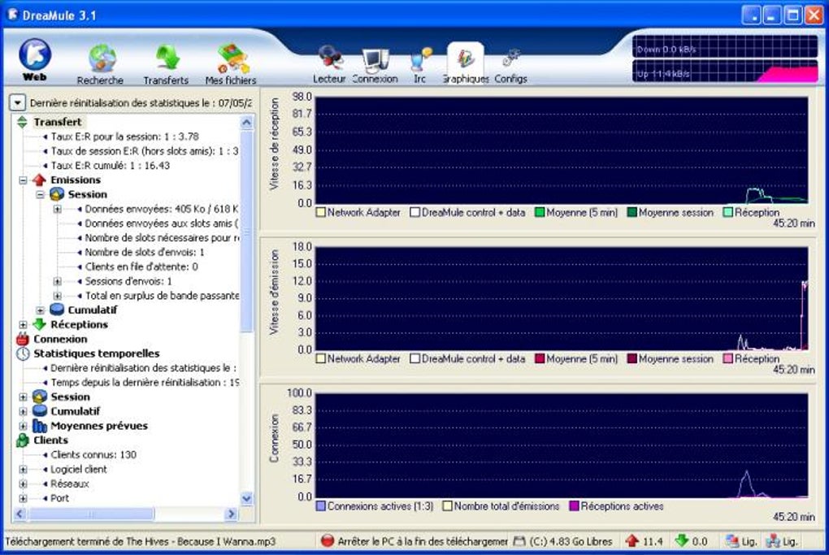This screenshot has height=555, width=829.
Task: Select Statistiques temporelles in the tree
Action: pos(96,353)
